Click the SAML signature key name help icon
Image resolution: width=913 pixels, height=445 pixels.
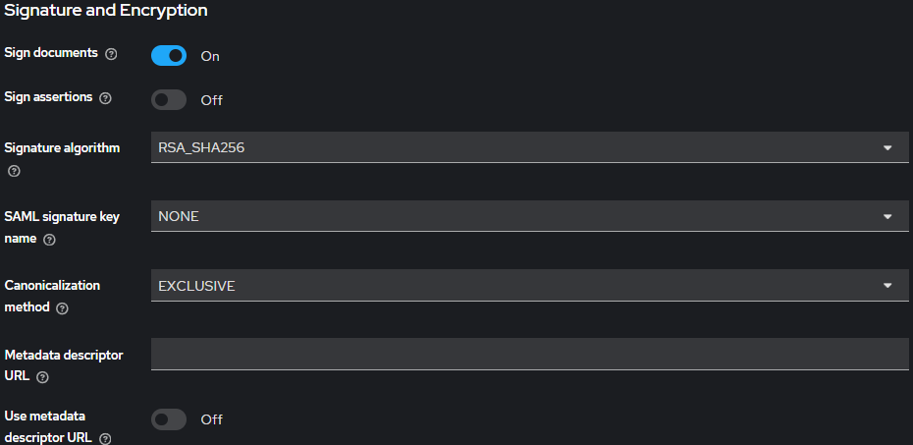point(49,239)
